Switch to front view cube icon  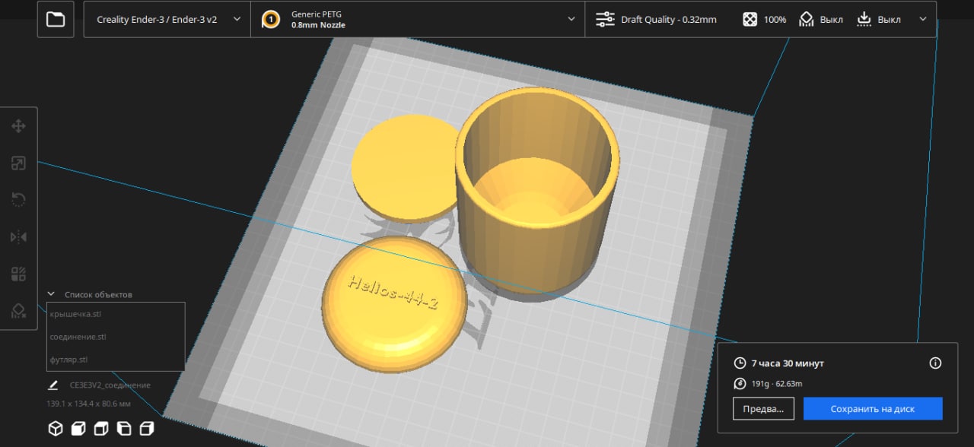[78, 429]
